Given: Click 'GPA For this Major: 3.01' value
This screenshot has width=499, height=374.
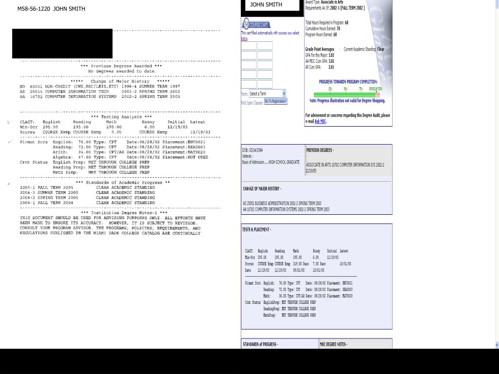Looking at the screenshot, I should [x=320, y=56].
